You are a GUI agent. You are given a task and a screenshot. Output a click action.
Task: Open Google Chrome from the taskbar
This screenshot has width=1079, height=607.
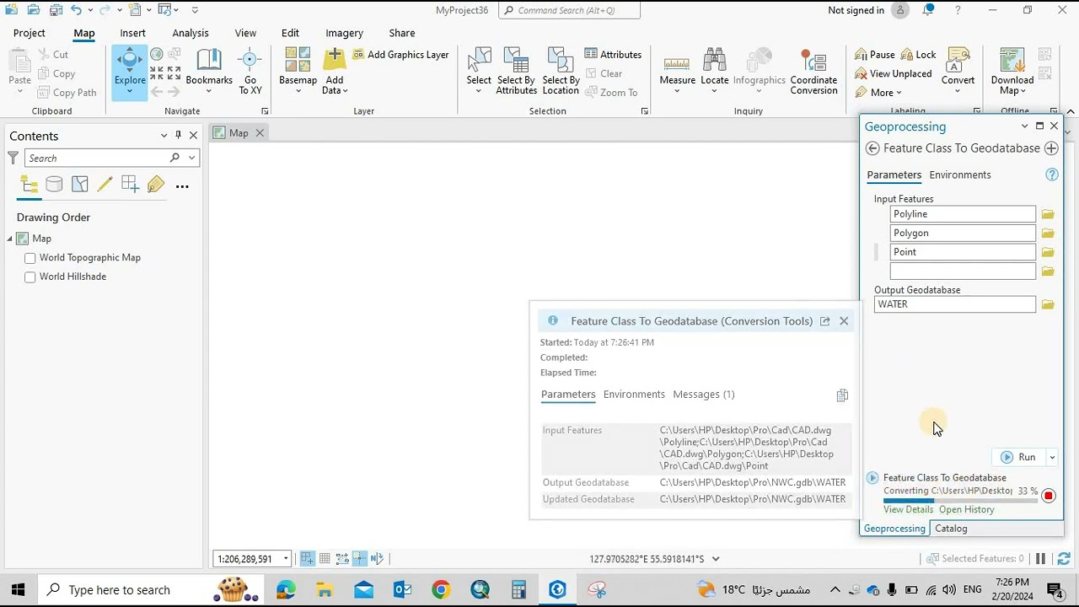pos(441,589)
